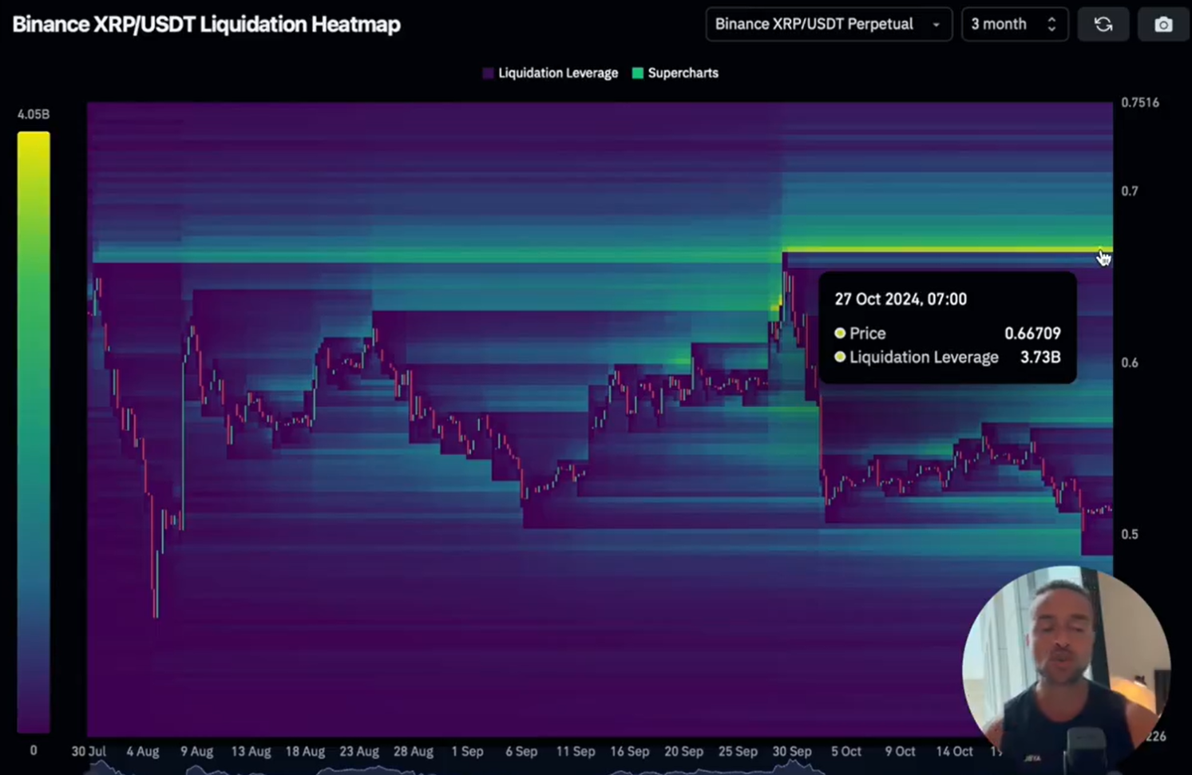Image resolution: width=1192 pixels, height=775 pixels.
Task: Click the 23 Aug date axis label
Action: [359, 751]
